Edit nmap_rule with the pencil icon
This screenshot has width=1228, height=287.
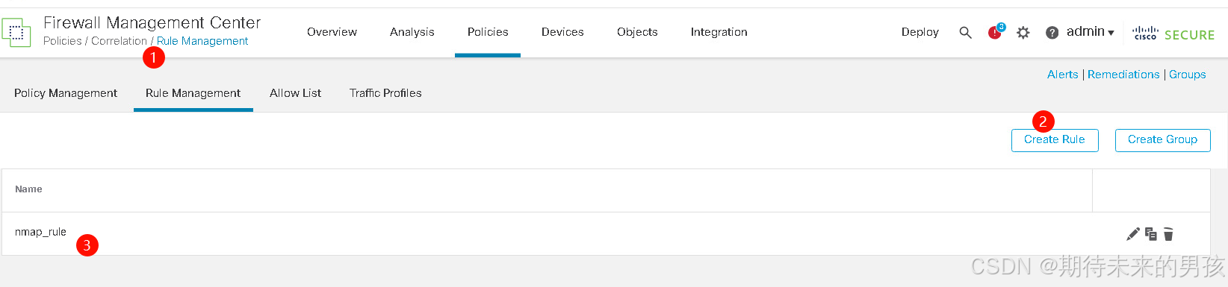tap(1132, 234)
